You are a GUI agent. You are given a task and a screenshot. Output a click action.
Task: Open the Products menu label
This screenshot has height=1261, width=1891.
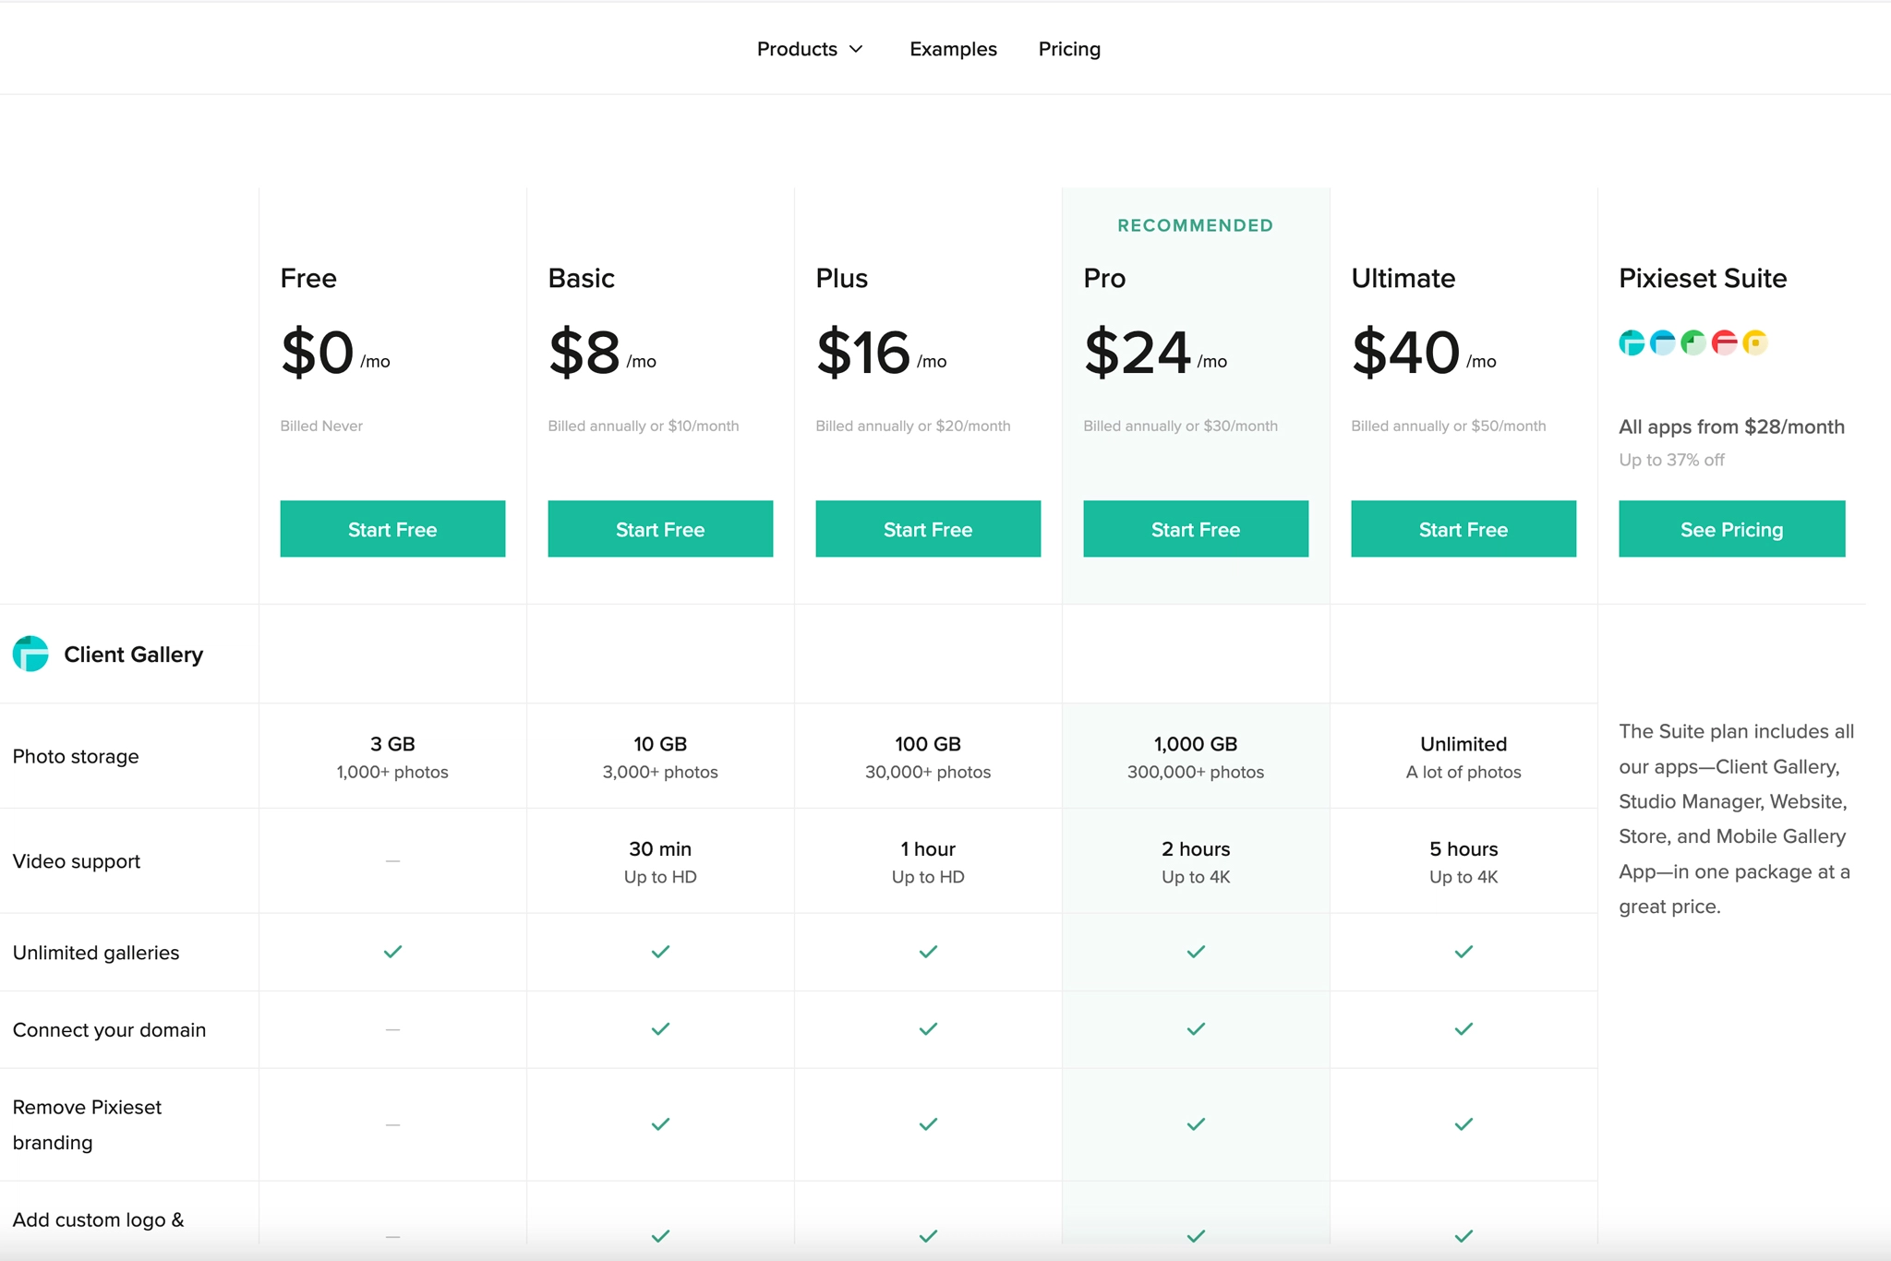[x=797, y=49]
